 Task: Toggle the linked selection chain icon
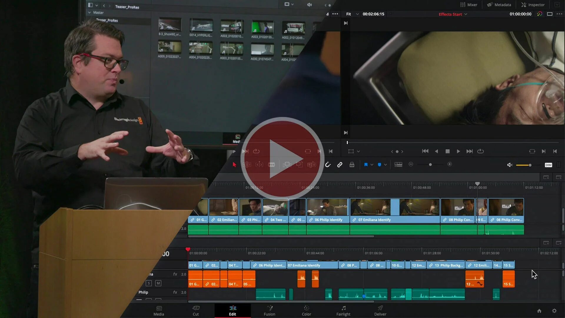340,165
